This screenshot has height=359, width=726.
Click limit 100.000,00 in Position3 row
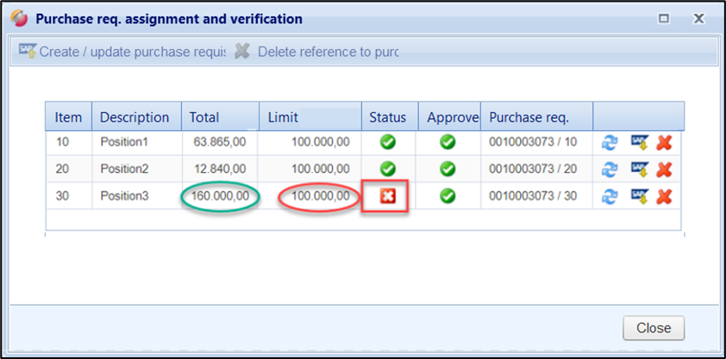[321, 196]
